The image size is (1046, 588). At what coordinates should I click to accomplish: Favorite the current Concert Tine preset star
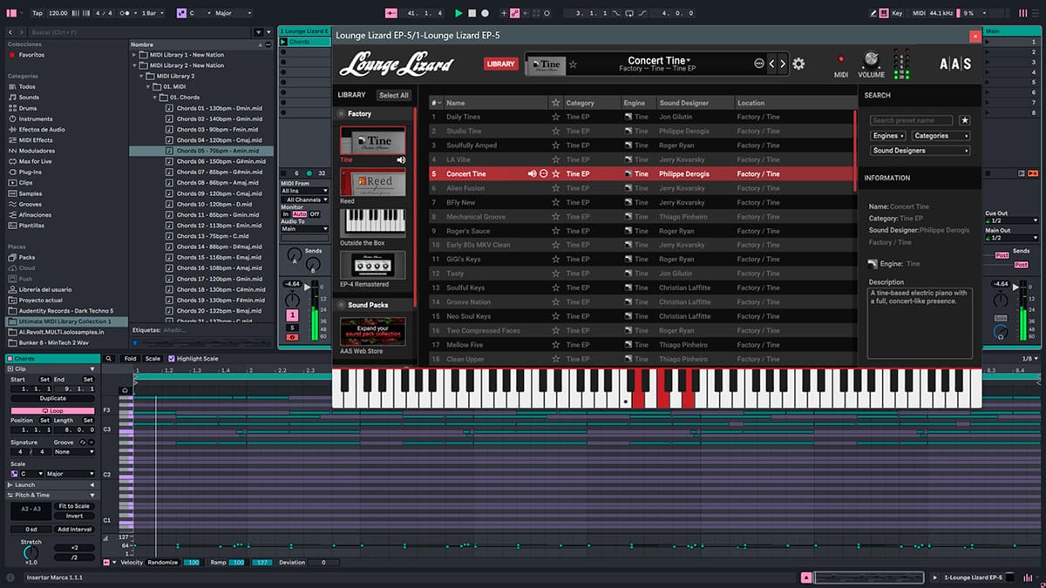[573, 64]
